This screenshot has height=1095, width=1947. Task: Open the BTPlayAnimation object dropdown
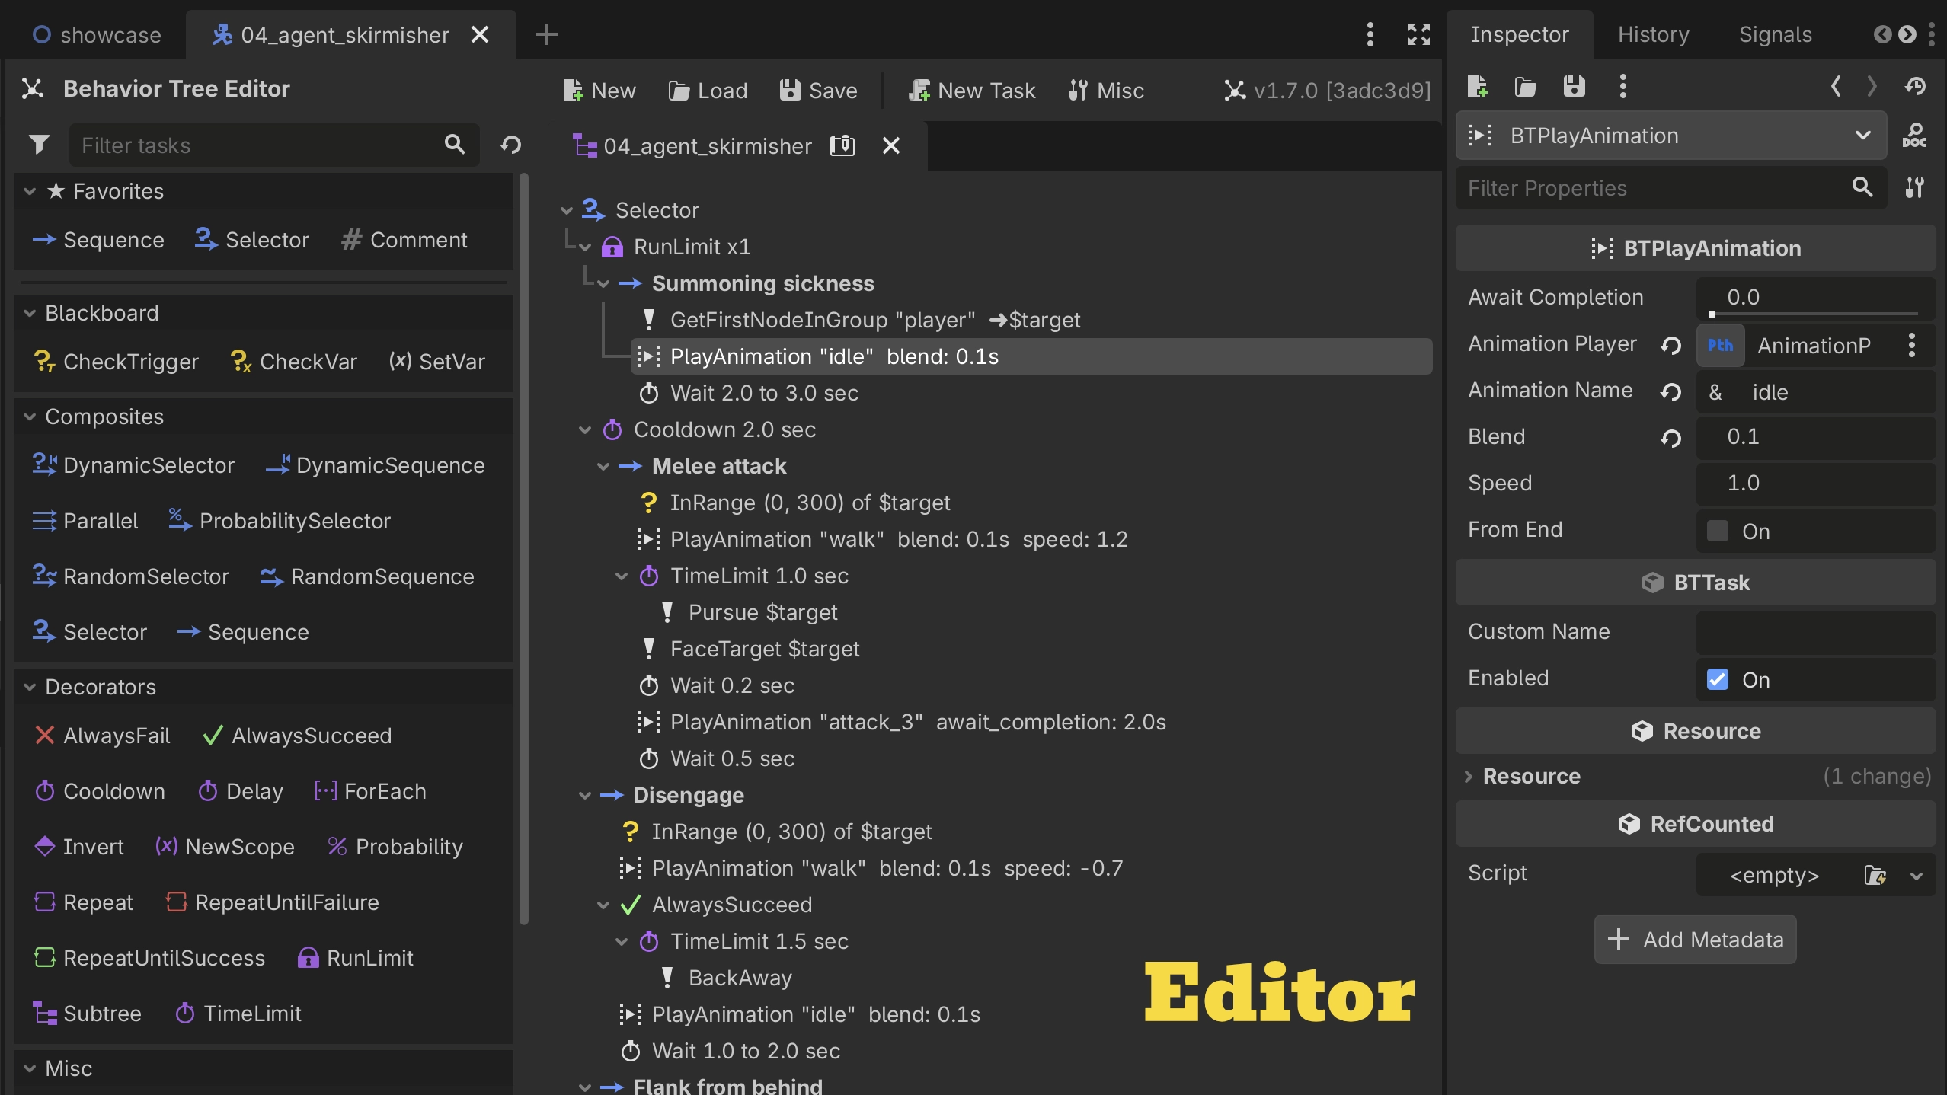(1670, 136)
